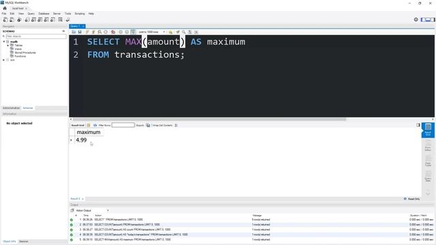
Task: Execute statement under cursor icon
Action: coord(93,32)
